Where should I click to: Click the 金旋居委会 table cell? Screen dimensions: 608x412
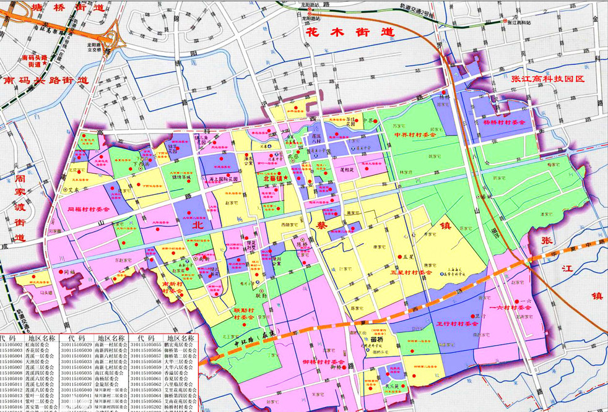[106, 384]
